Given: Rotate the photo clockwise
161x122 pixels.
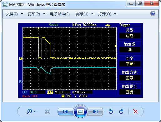Looking at the screenshot, I should pos(121,111).
